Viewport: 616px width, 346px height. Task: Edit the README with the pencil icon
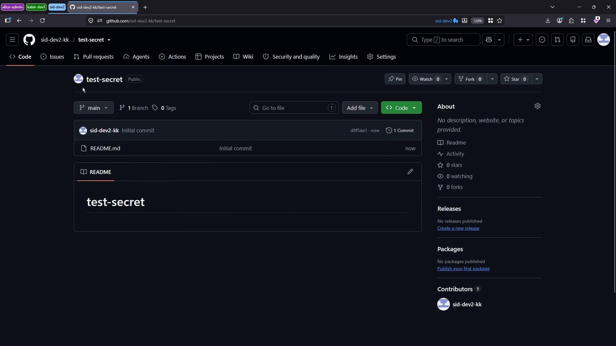tap(410, 172)
